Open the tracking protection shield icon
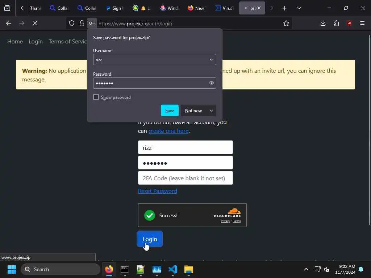This screenshot has width=371, height=278. pyautogui.click(x=72, y=23)
